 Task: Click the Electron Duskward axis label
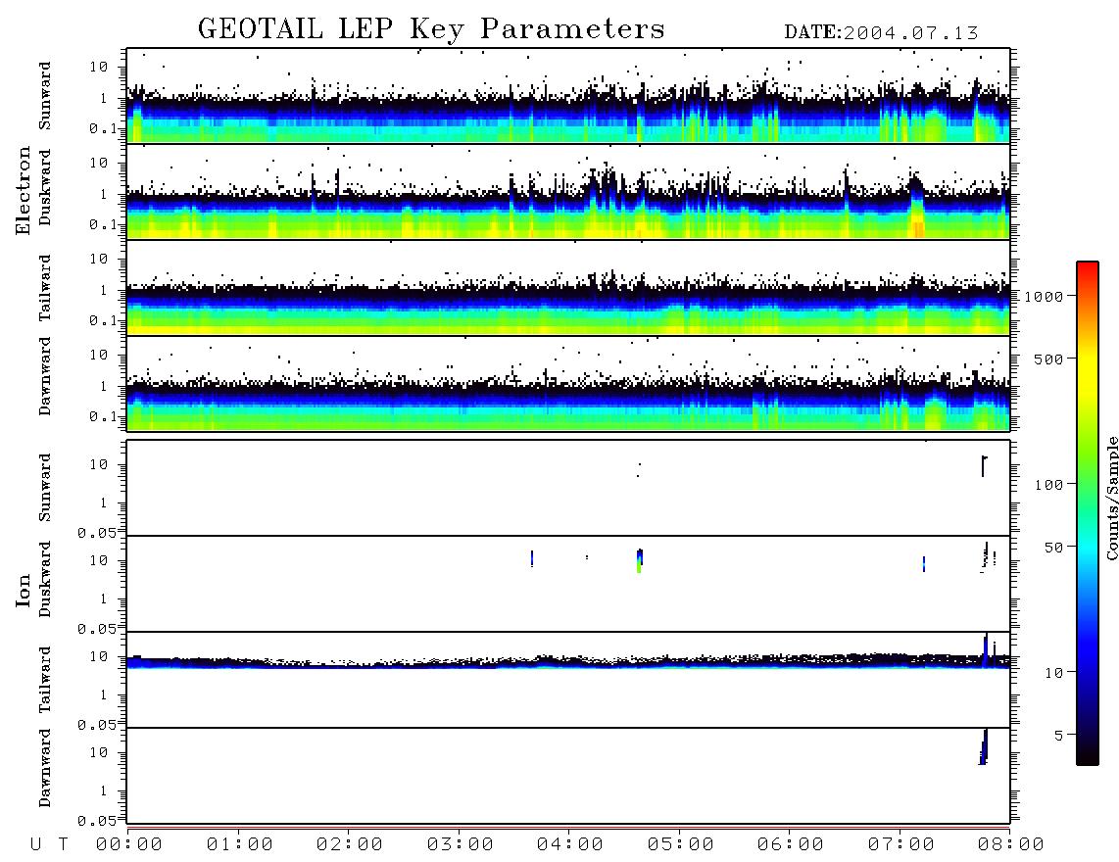pos(45,187)
